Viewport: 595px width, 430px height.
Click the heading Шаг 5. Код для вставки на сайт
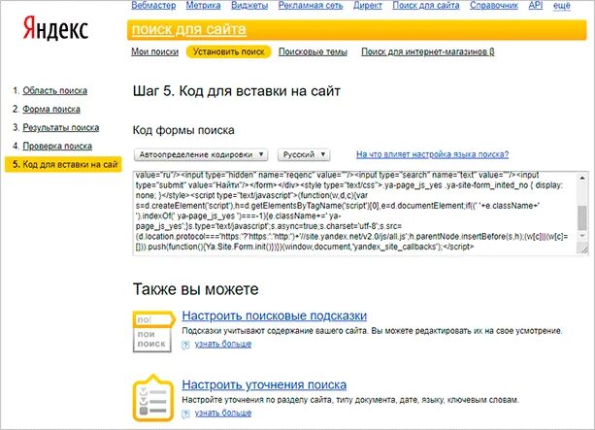237,91
